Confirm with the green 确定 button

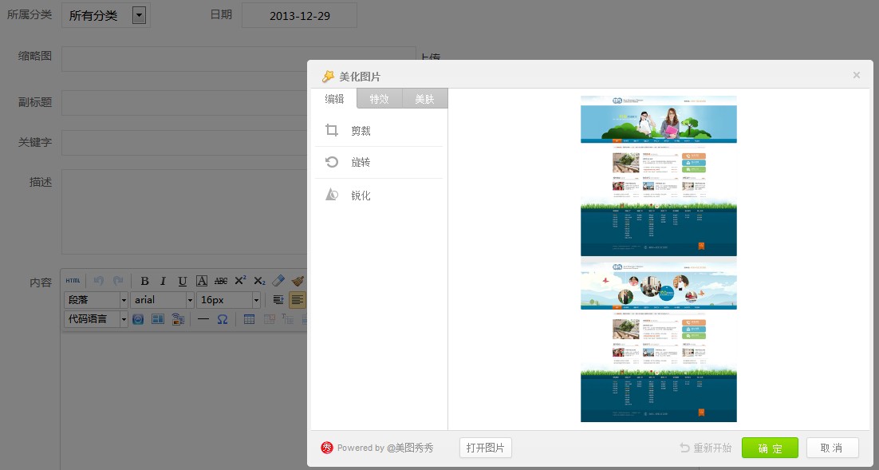point(770,448)
